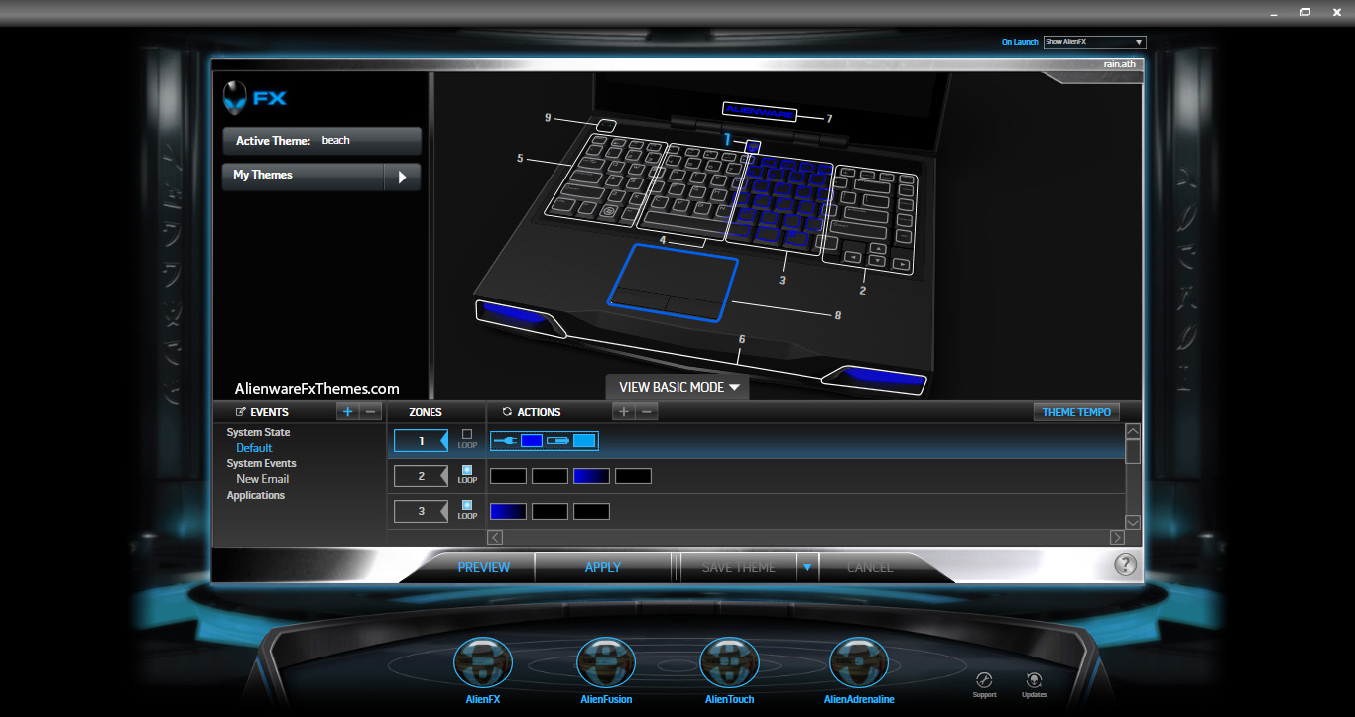1355x717 pixels.
Task: Click the Cancel button
Action: 870,567
